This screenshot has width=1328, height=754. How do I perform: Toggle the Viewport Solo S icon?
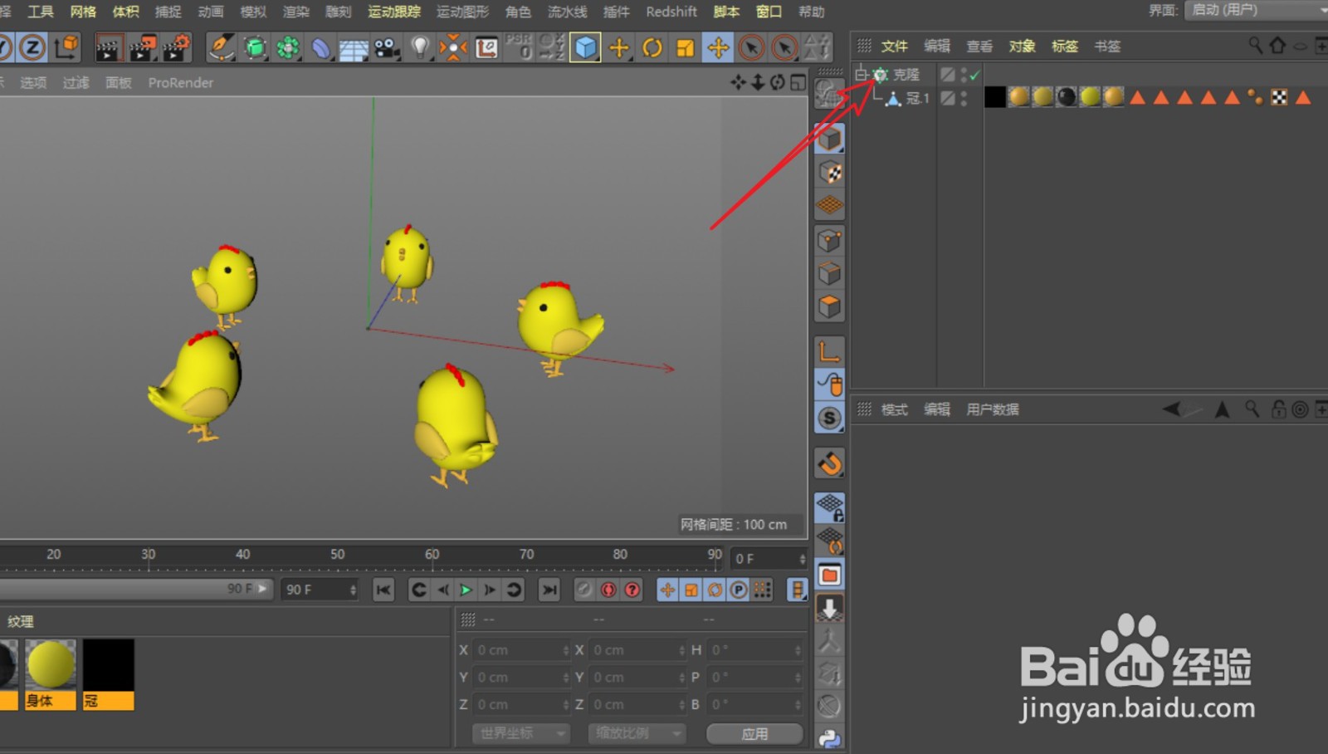(x=830, y=418)
